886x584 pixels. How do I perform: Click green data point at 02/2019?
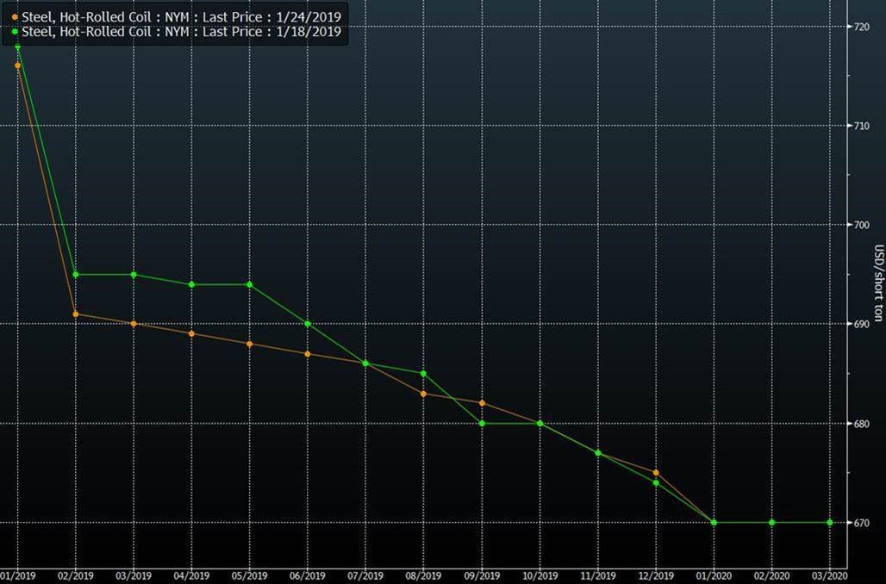pos(76,275)
